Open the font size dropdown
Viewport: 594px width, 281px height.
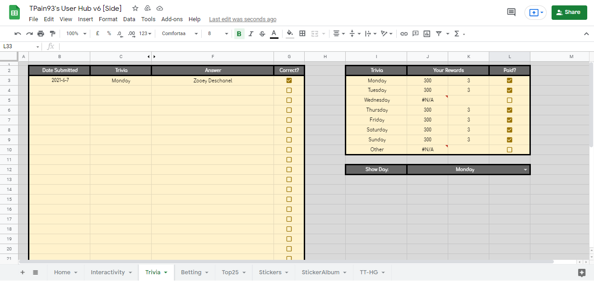point(218,33)
